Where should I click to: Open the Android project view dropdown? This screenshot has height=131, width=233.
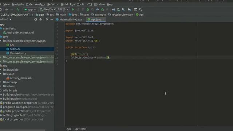(6, 19)
